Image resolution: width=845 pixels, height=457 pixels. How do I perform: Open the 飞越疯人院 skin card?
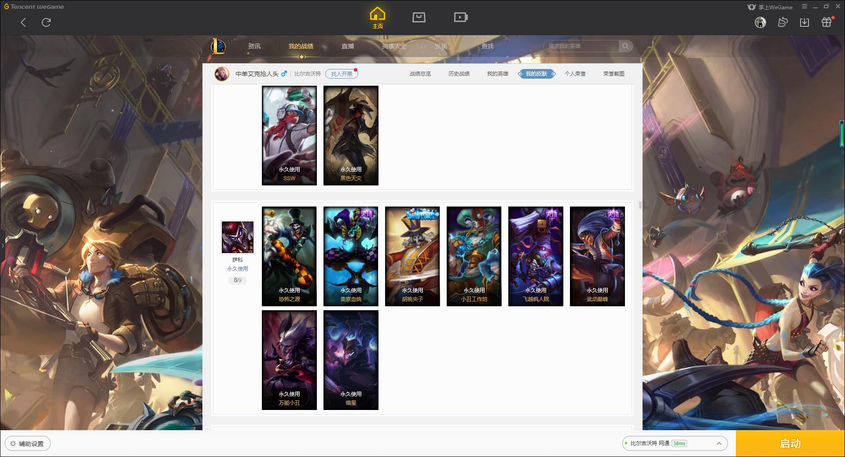pyautogui.click(x=536, y=256)
